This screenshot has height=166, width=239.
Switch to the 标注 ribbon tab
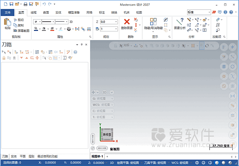pos(102,12)
